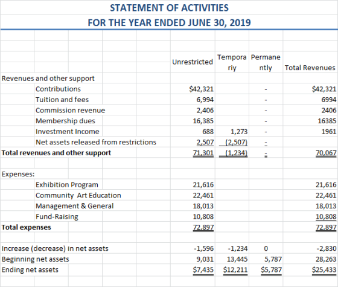Click unrestricted Membership dues value 16,385
The width and height of the screenshot is (338, 287).
203,121
